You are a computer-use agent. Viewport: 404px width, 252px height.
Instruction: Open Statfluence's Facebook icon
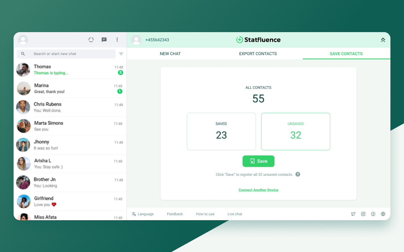373,214
